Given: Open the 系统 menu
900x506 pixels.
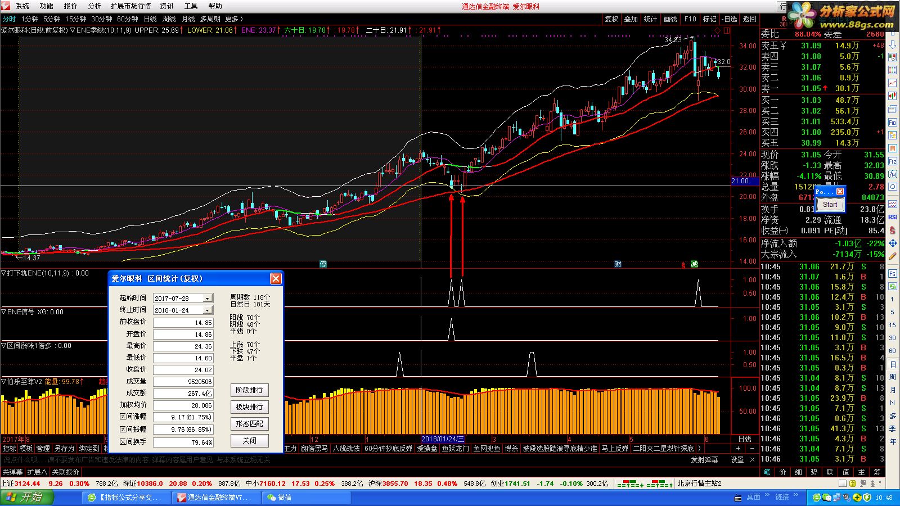Looking at the screenshot, I should 22,6.
